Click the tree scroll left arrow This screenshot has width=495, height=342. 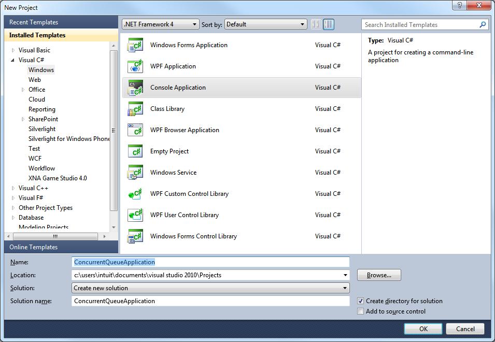pyautogui.click(x=8, y=236)
